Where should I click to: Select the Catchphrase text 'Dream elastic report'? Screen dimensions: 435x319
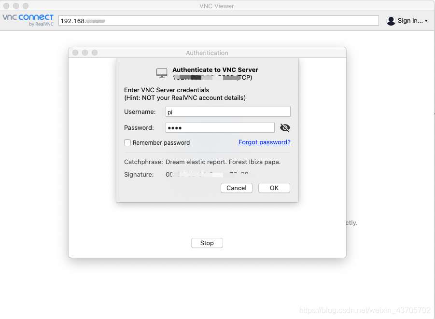[196, 162]
